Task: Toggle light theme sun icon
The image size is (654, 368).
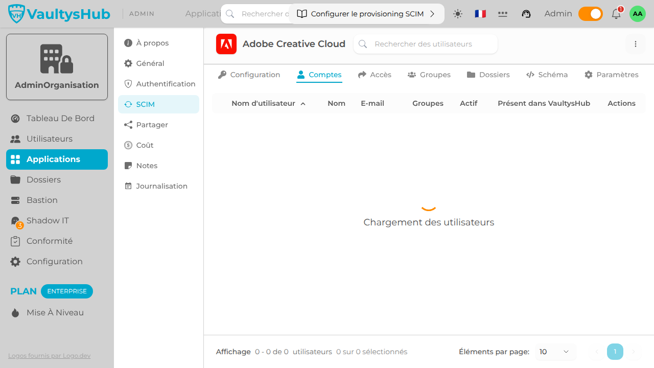Action: click(458, 14)
